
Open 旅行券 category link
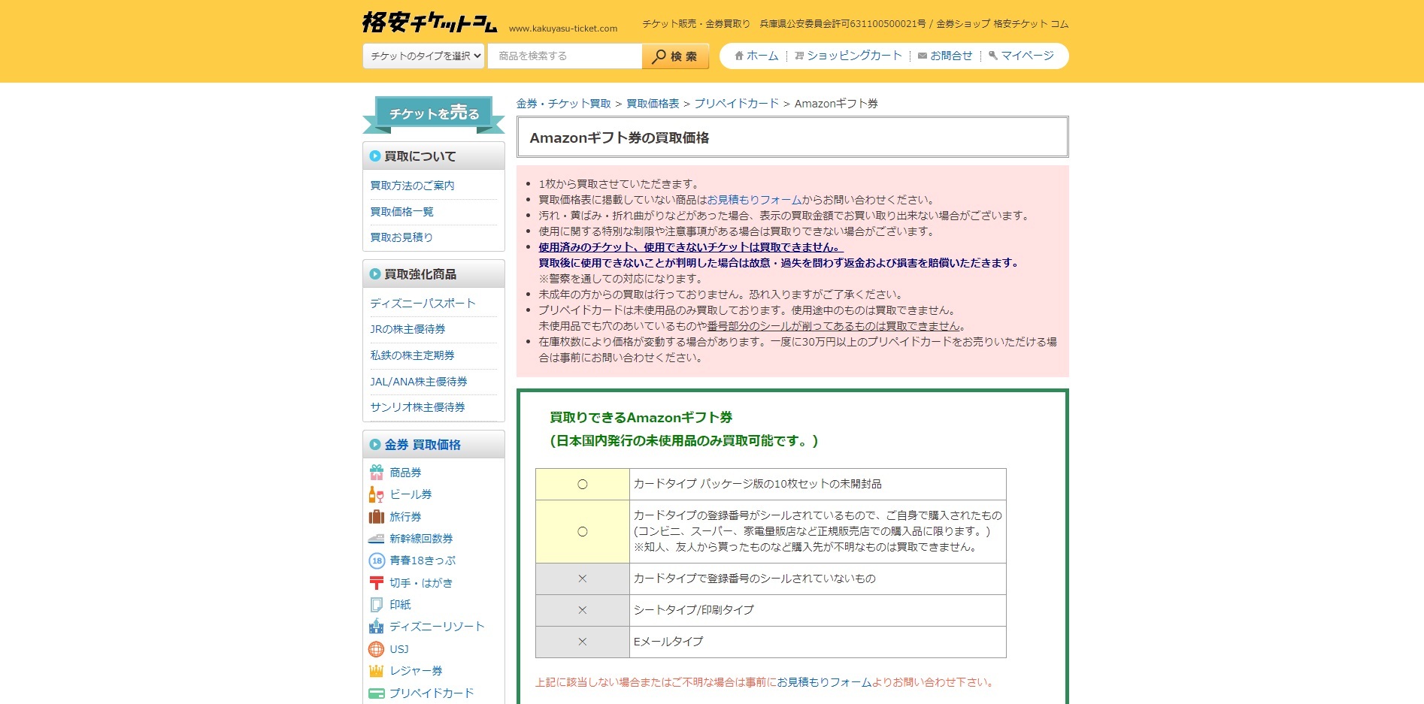coord(405,517)
